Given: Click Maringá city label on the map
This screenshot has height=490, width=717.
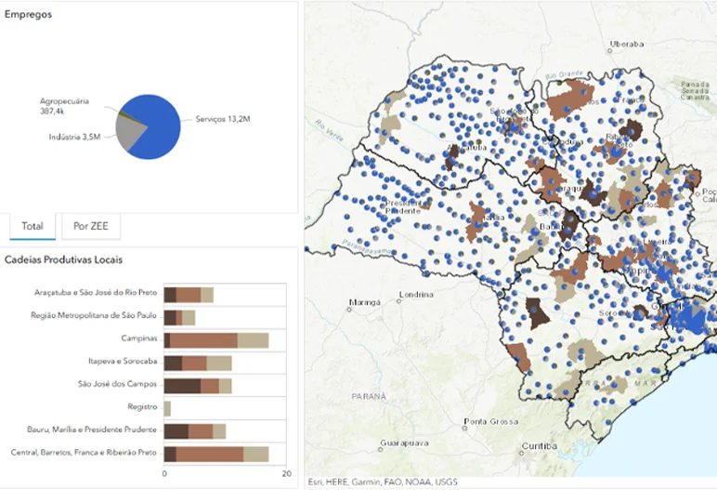Looking at the screenshot, I should (x=364, y=303).
